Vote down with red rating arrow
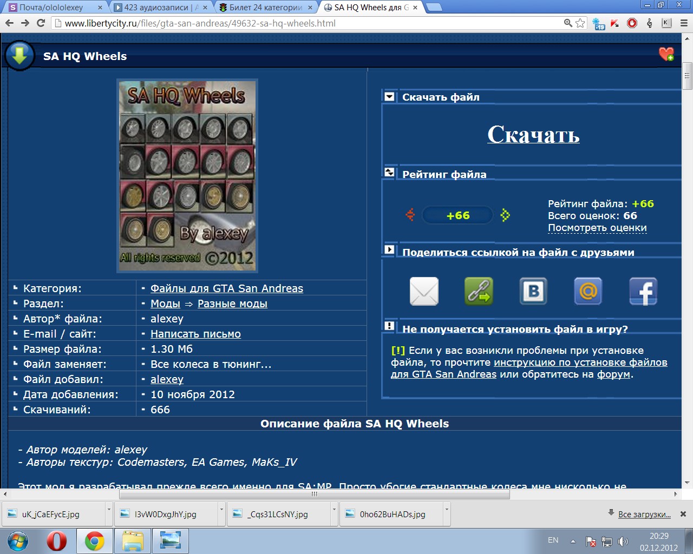Image resolution: width=693 pixels, height=554 pixels. click(x=410, y=215)
